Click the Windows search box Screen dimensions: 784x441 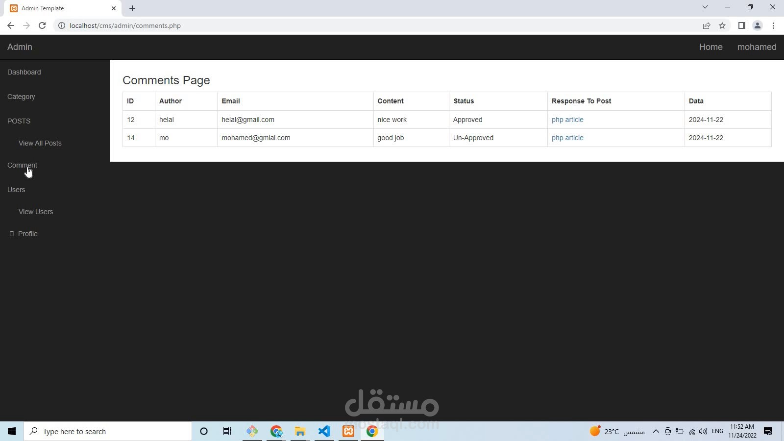[x=108, y=431]
